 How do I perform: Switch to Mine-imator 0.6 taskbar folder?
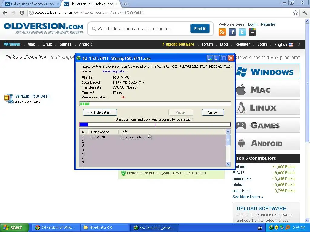105,227
